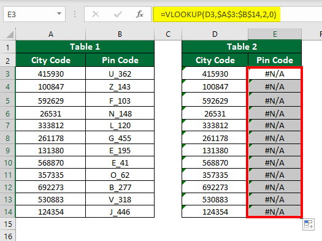Select column A header
This screenshot has height=241, width=322.
[51, 34]
